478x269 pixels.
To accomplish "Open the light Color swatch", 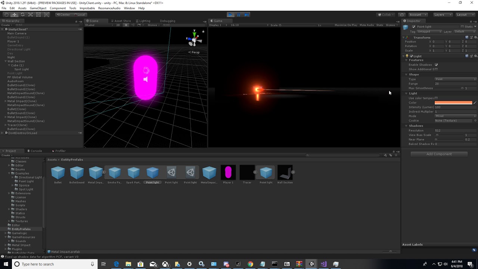I will (453, 103).
